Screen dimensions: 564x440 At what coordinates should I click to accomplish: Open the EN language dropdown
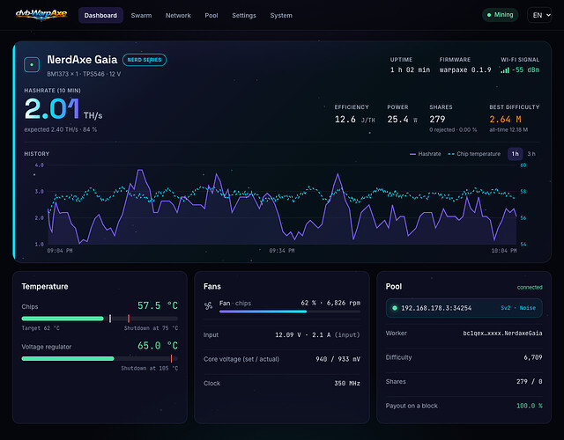point(539,15)
